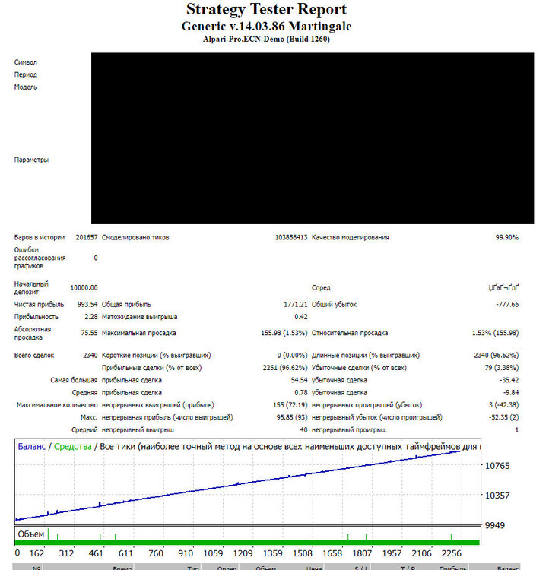Click consecutive losses value 3 (-42.38)
This screenshot has width=549, height=570.
click(503, 405)
